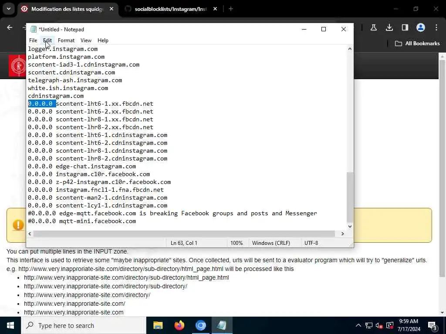Click Notepad vertical scrollbar up arrow
The width and height of the screenshot is (446, 334).
click(x=350, y=49)
